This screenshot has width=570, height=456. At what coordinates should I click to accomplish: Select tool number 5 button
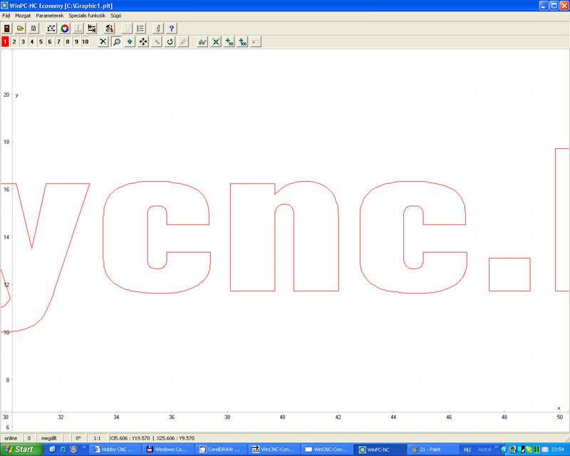41,42
